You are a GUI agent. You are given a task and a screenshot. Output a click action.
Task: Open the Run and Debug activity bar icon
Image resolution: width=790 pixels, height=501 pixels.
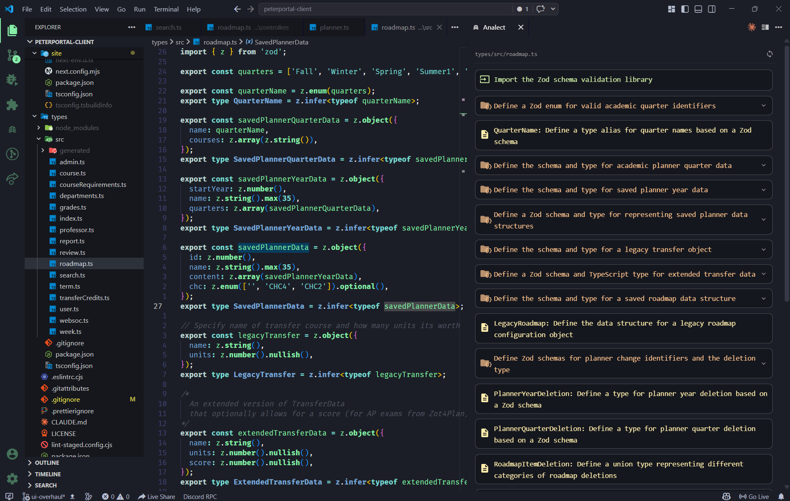click(12, 80)
